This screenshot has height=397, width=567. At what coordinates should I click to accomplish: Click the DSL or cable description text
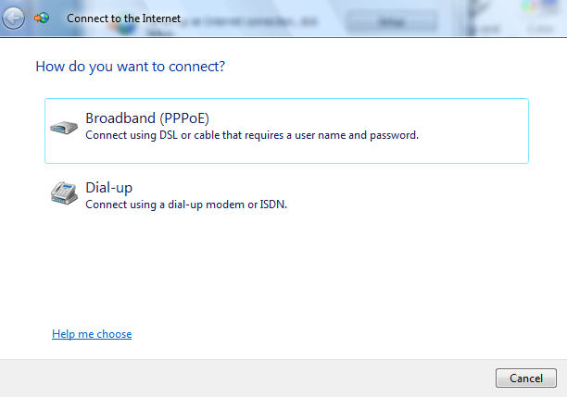[252, 135]
